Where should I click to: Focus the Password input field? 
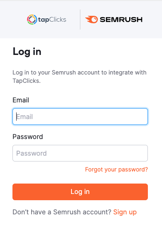click(x=80, y=153)
